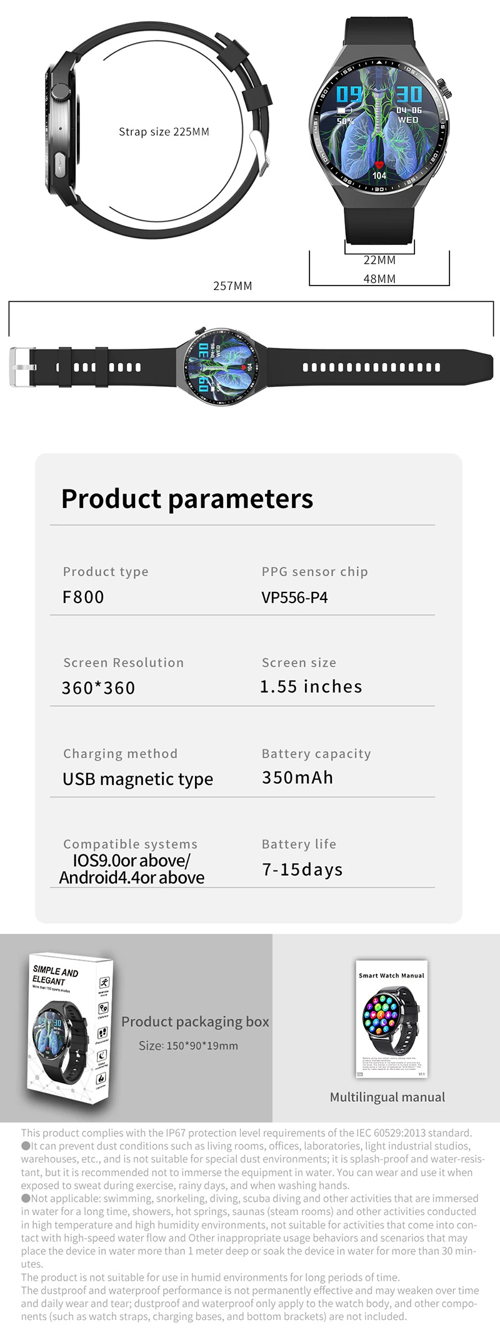Click the "Strap size 225MM" label
This screenshot has width=500, height=1330.
point(164,132)
